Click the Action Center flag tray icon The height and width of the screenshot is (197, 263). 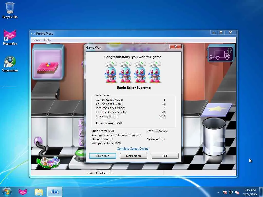click(x=225, y=192)
